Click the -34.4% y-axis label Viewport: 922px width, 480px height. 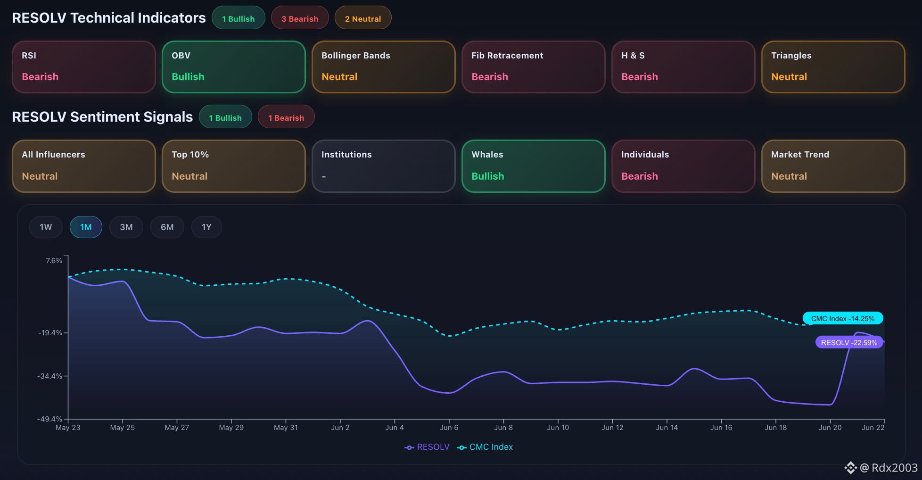(x=50, y=376)
